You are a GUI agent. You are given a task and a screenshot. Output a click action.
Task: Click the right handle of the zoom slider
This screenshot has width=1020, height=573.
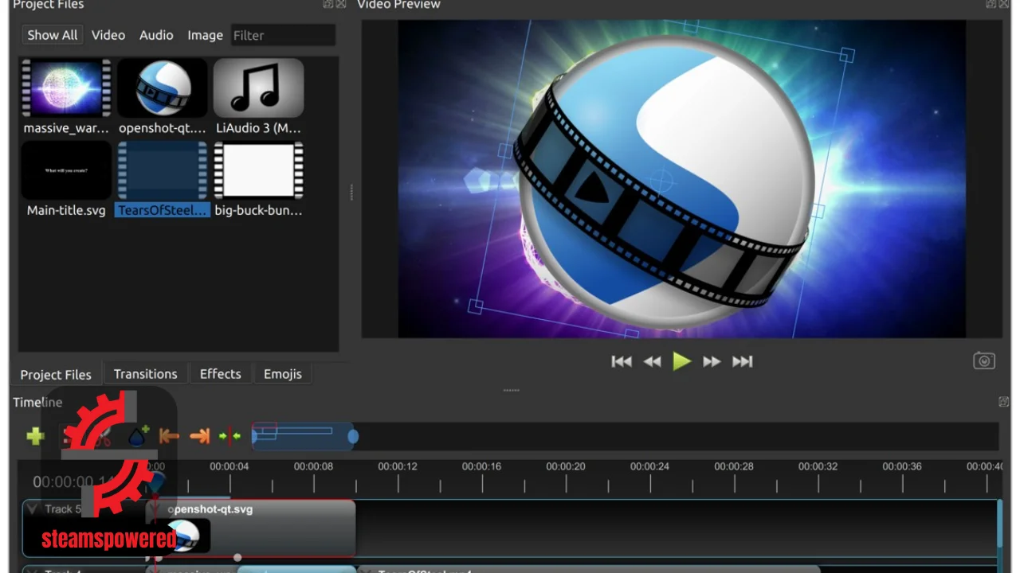click(353, 436)
